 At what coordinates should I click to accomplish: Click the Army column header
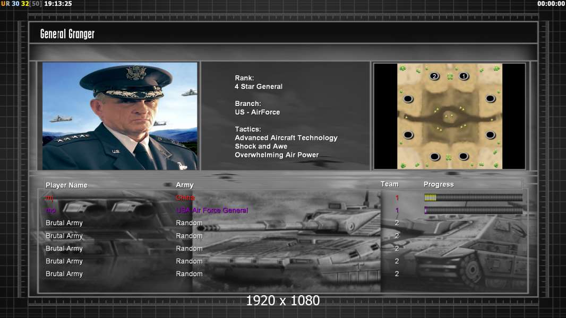(185, 185)
